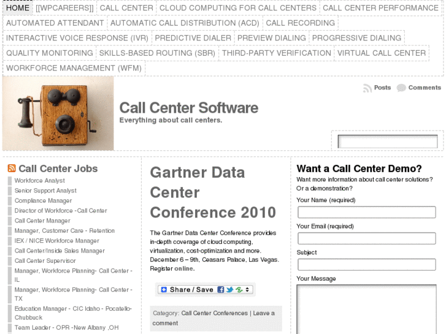Click the vintage telephone header image
This screenshot has width=446, height=334.
click(x=58, y=113)
